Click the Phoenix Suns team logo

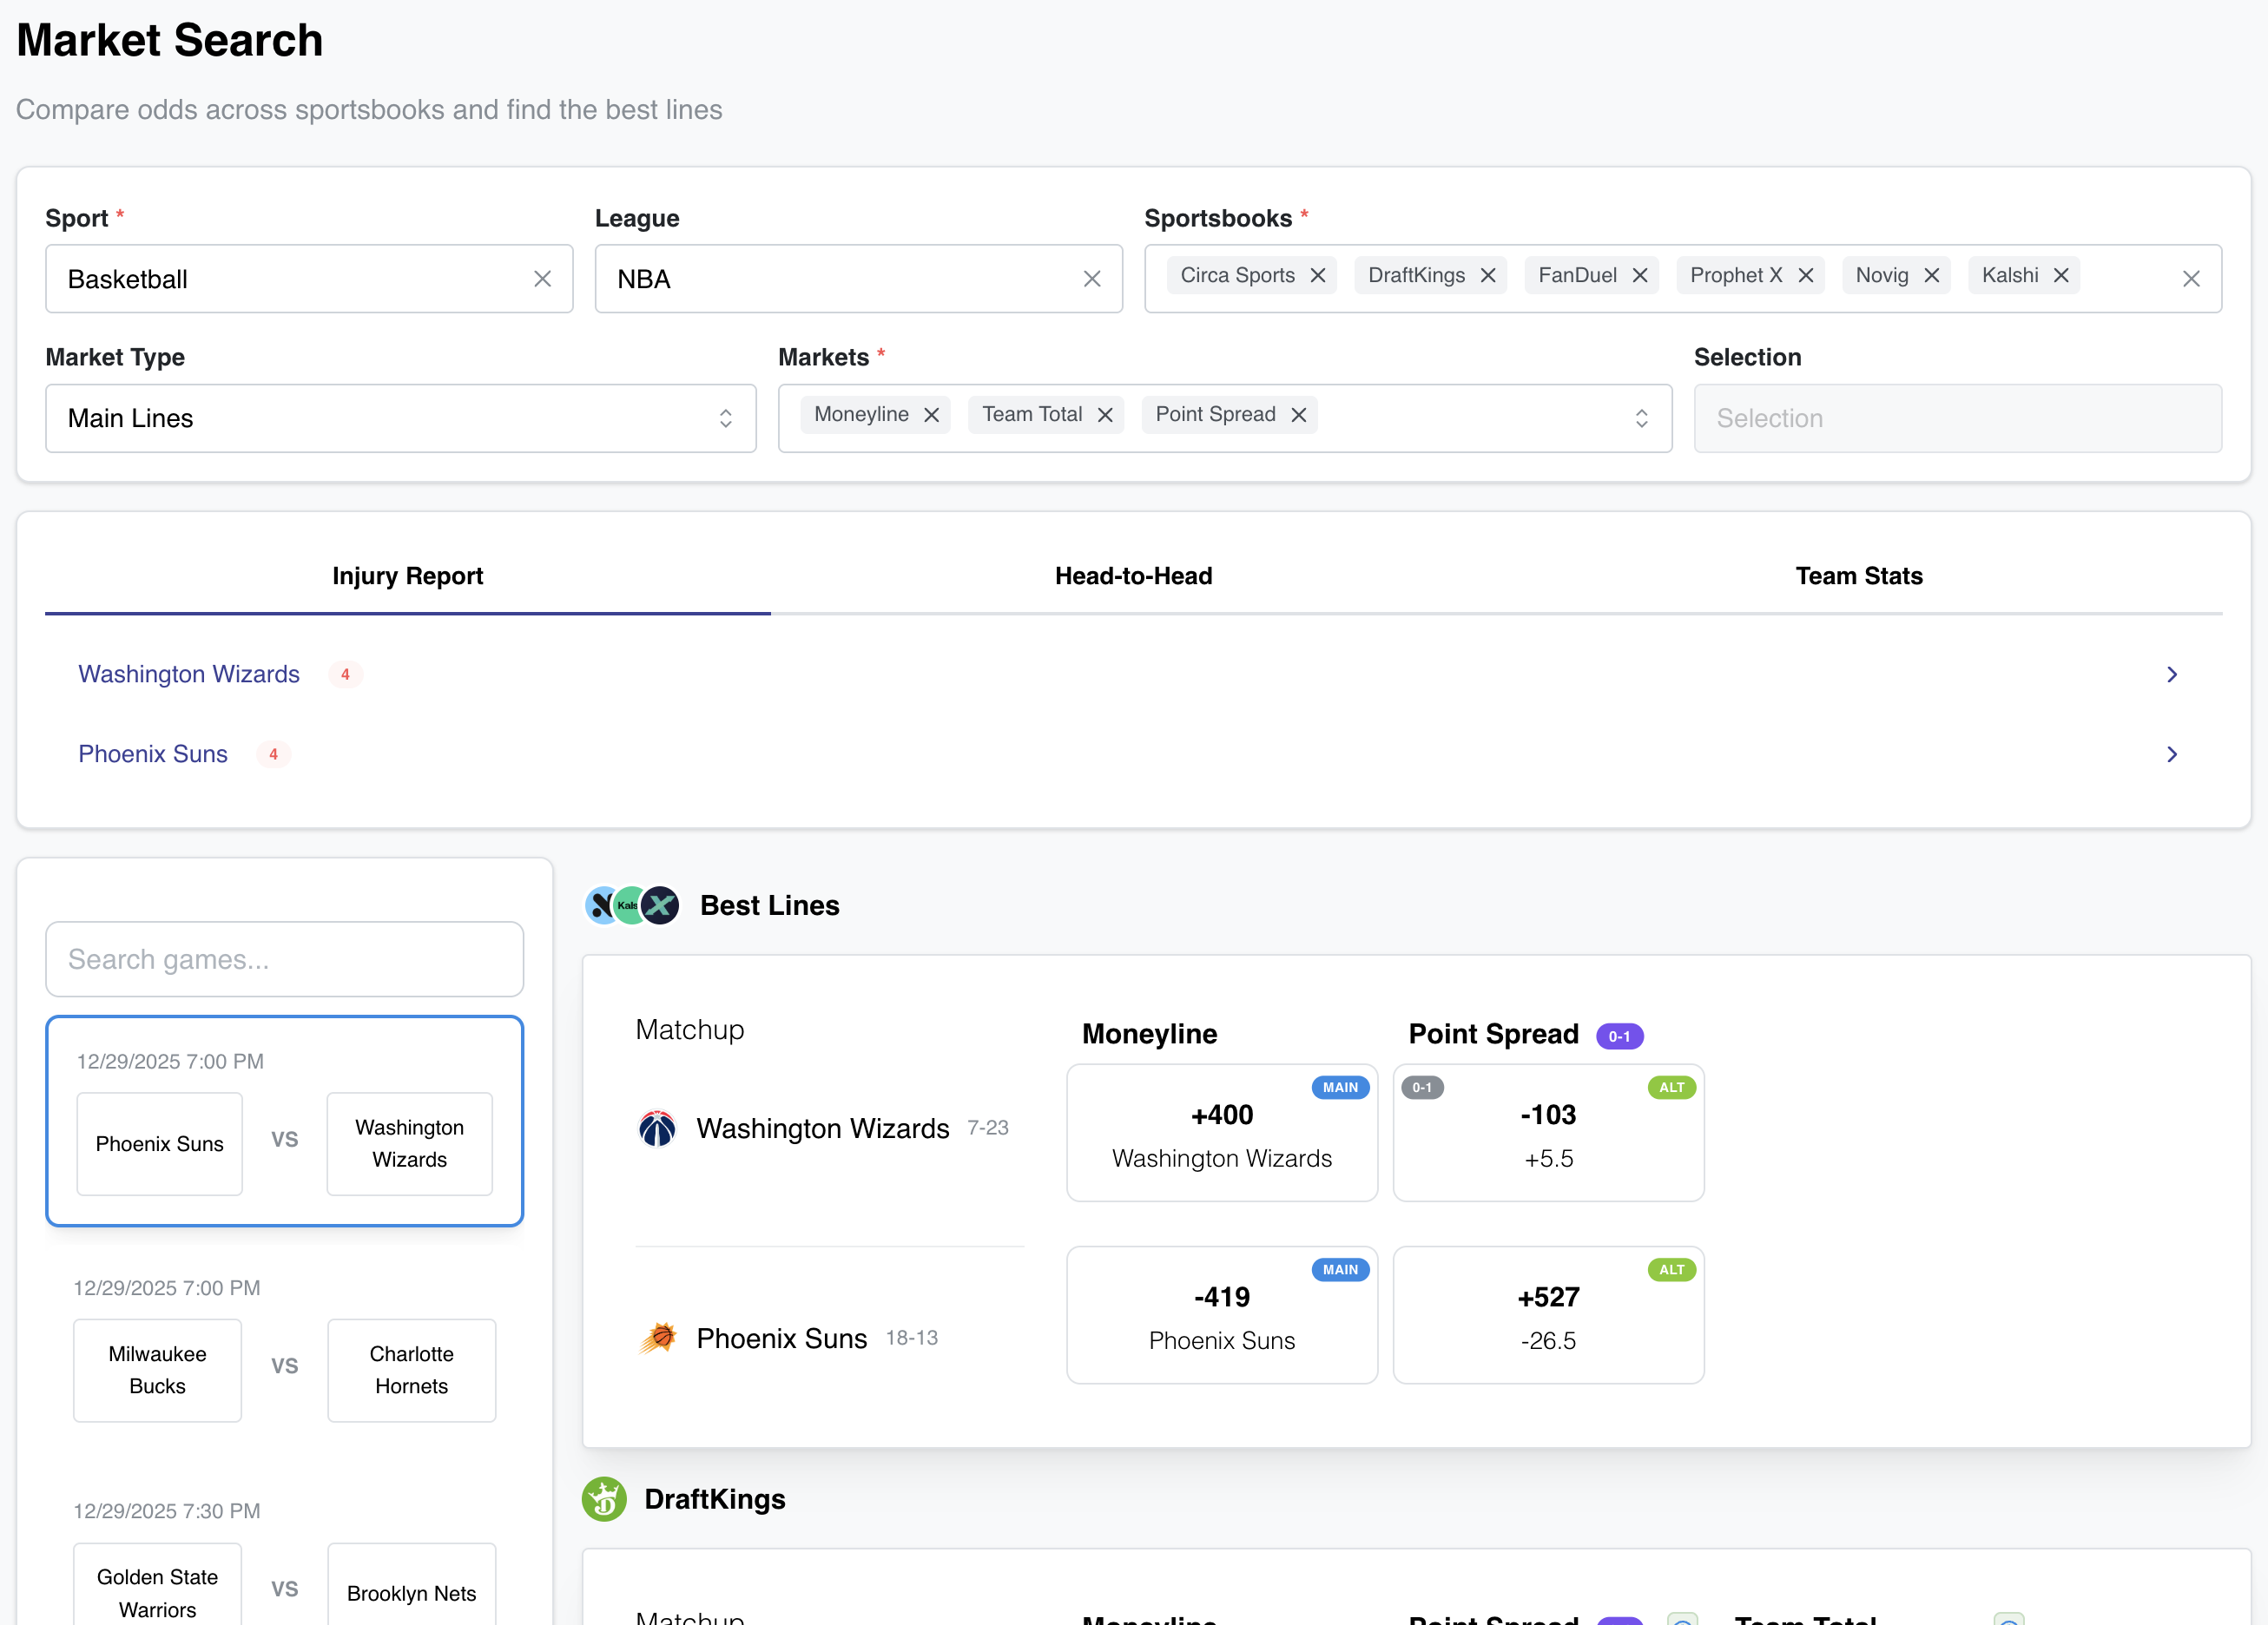(x=657, y=1338)
